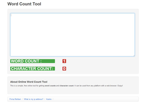Click the Word Count Tool page heading
The image size is (148, 107).
pyautogui.click(x=24, y=4)
